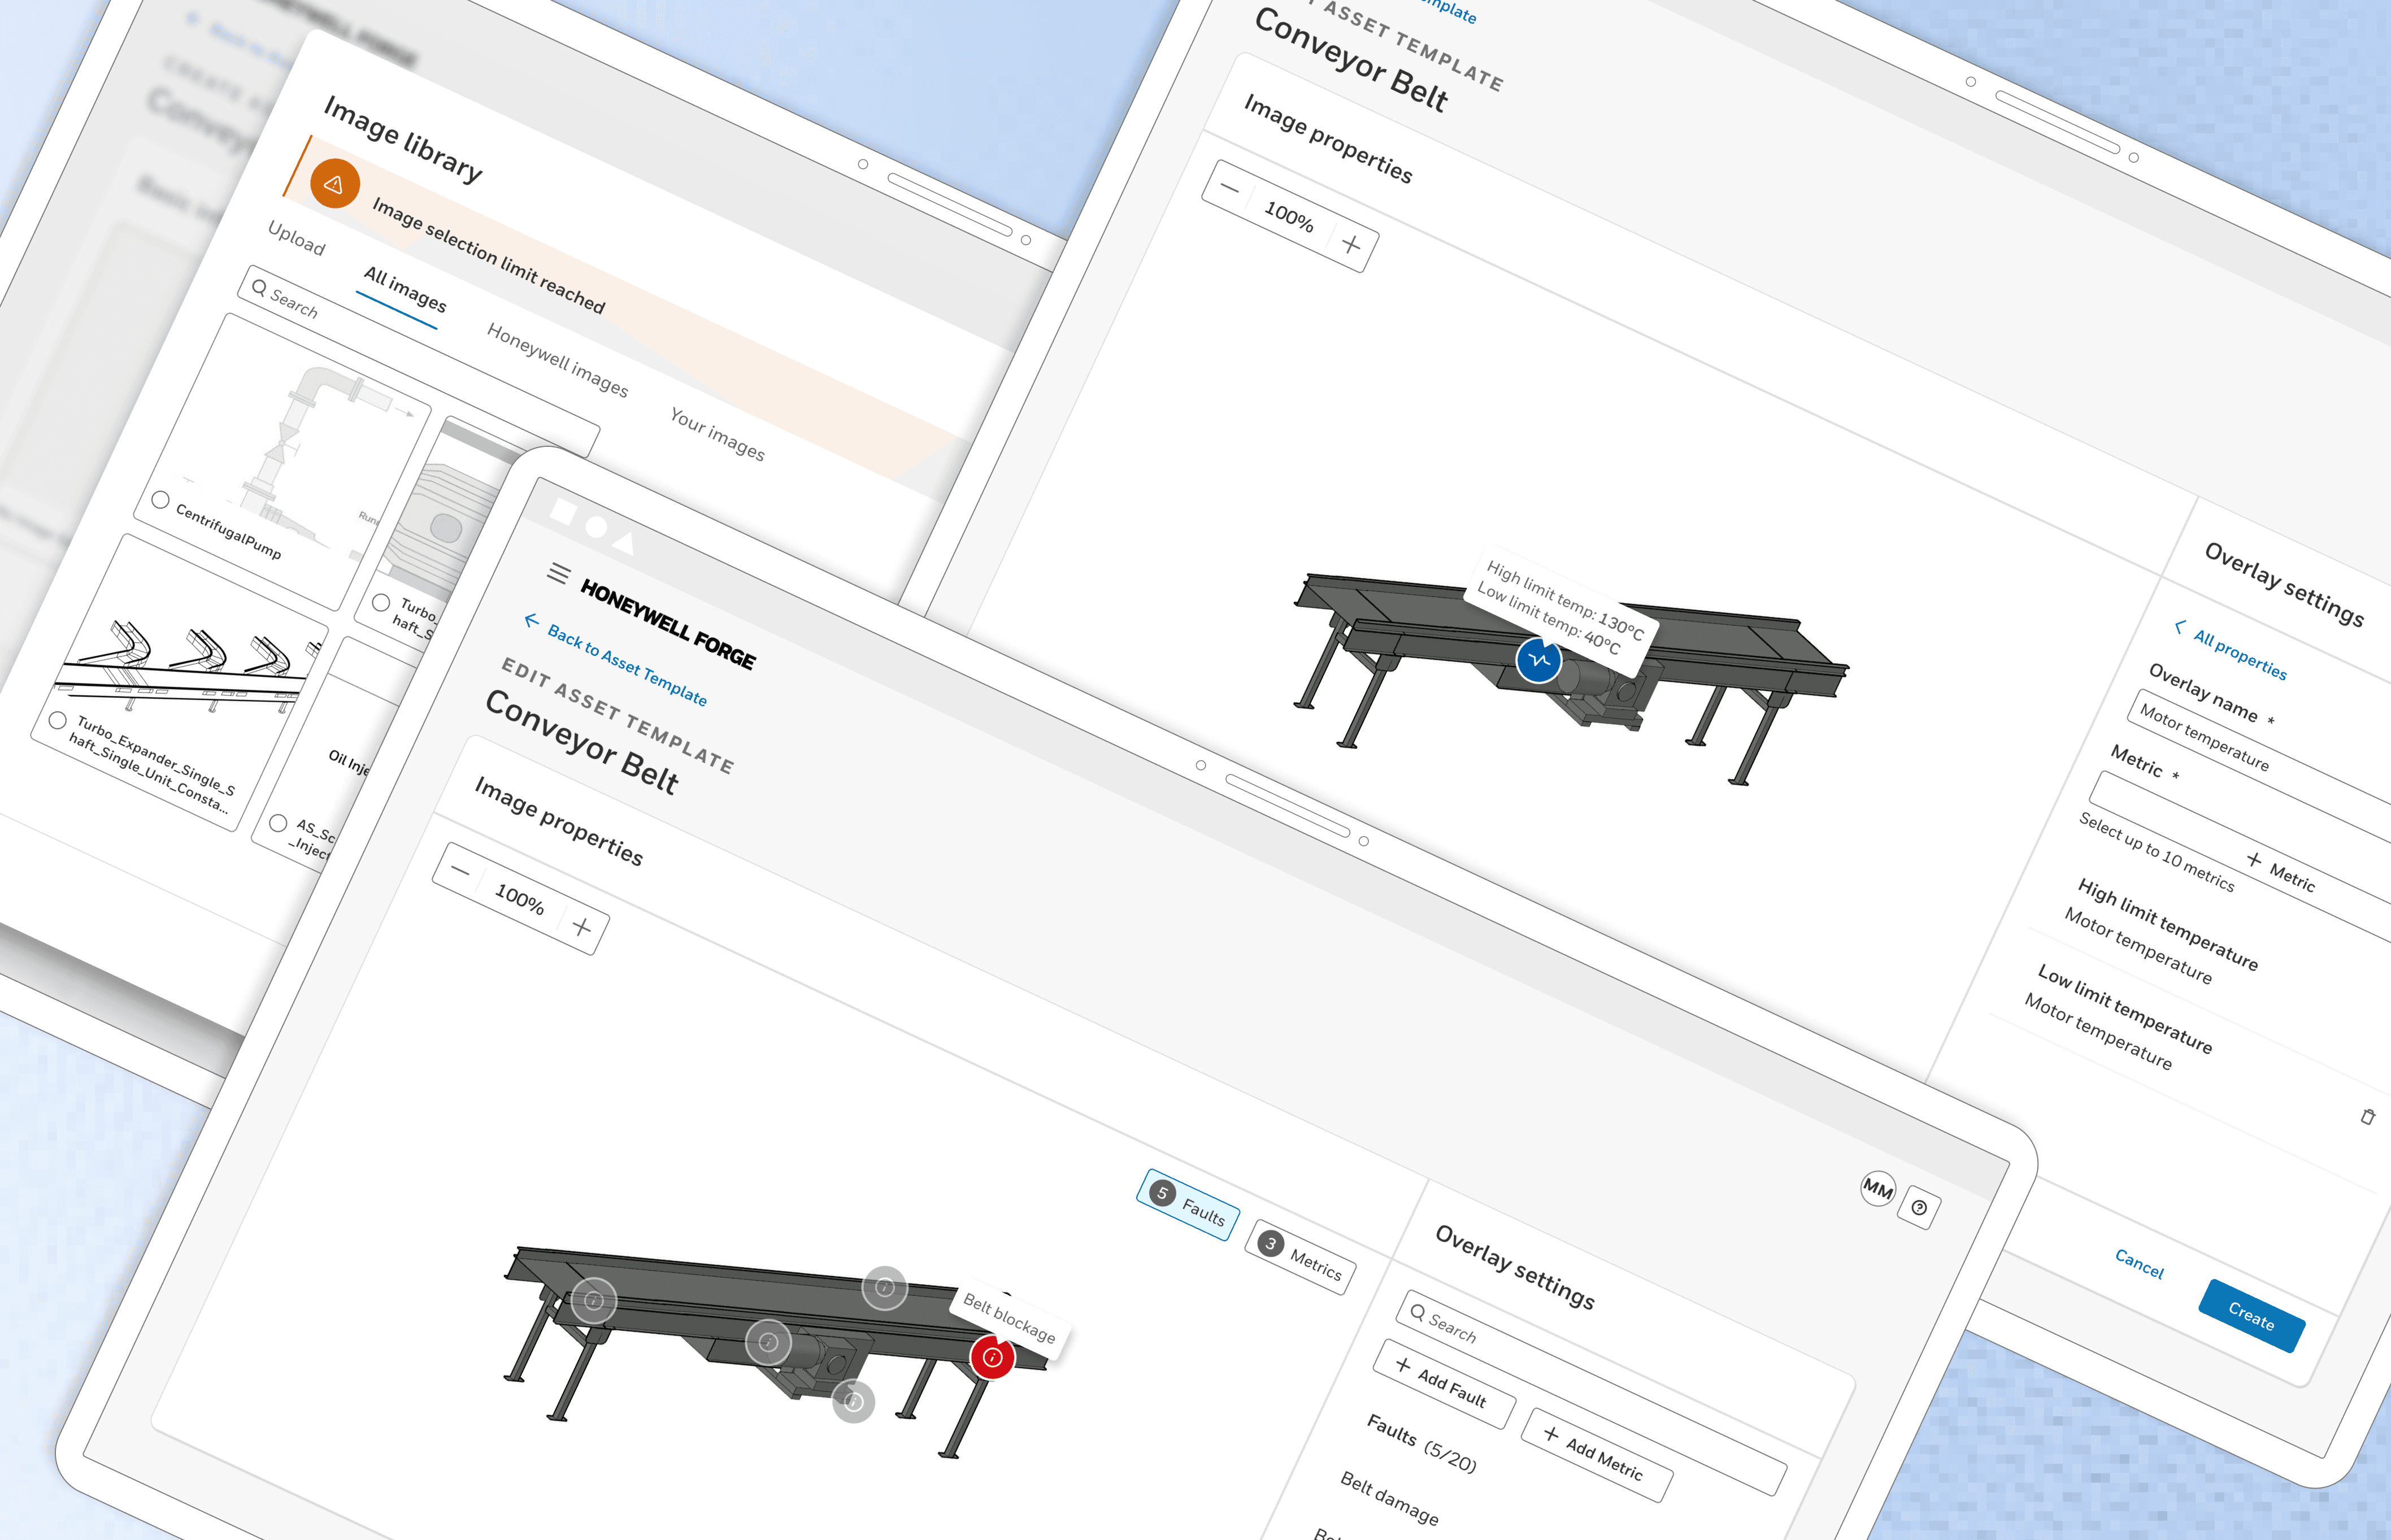Click Cancel in the Overlay settings panel
2391x1540 pixels.
[x=2139, y=1264]
